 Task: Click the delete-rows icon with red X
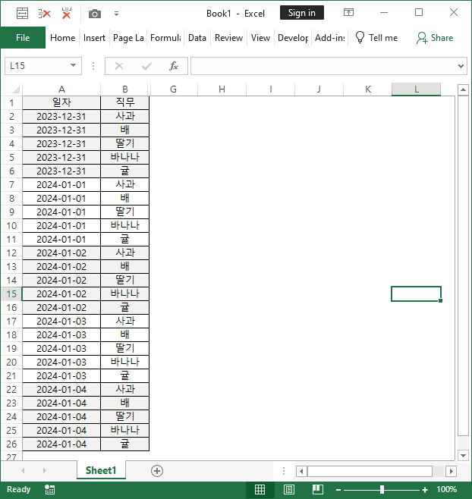tap(45, 14)
